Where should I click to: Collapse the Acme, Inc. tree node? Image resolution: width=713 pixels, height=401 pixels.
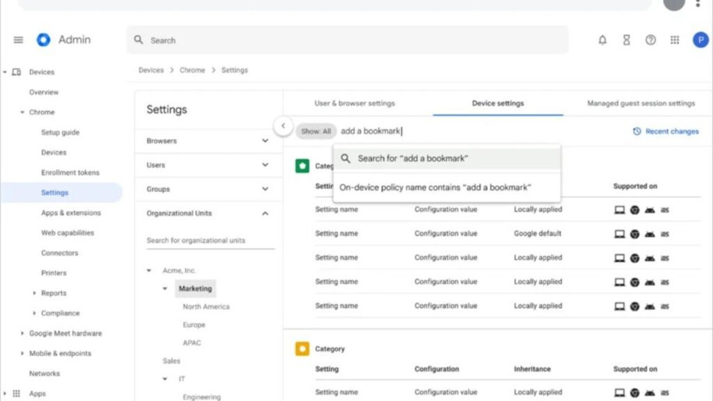click(x=149, y=271)
